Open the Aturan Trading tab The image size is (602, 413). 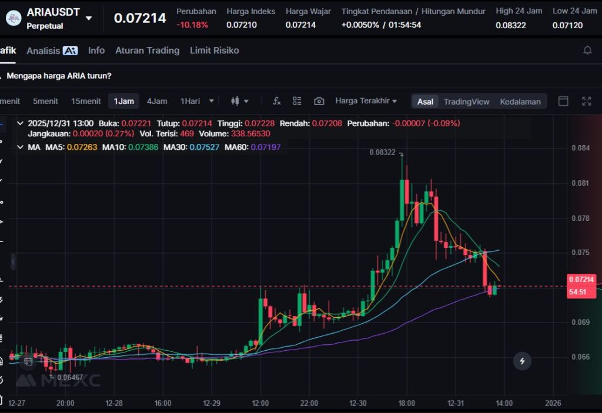coord(147,51)
